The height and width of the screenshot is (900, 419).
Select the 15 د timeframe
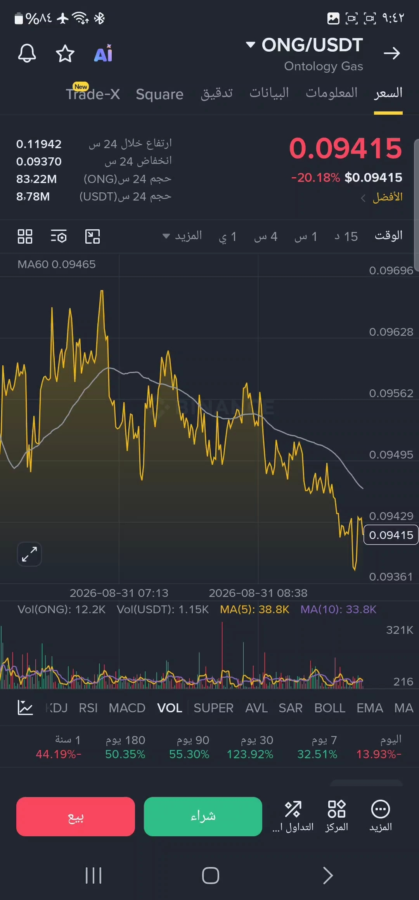point(346,236)
